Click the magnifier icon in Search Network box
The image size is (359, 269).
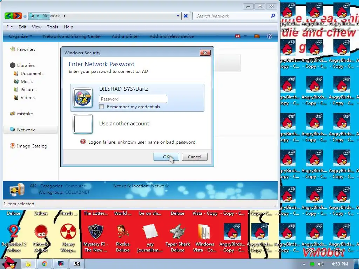point(273,16)
